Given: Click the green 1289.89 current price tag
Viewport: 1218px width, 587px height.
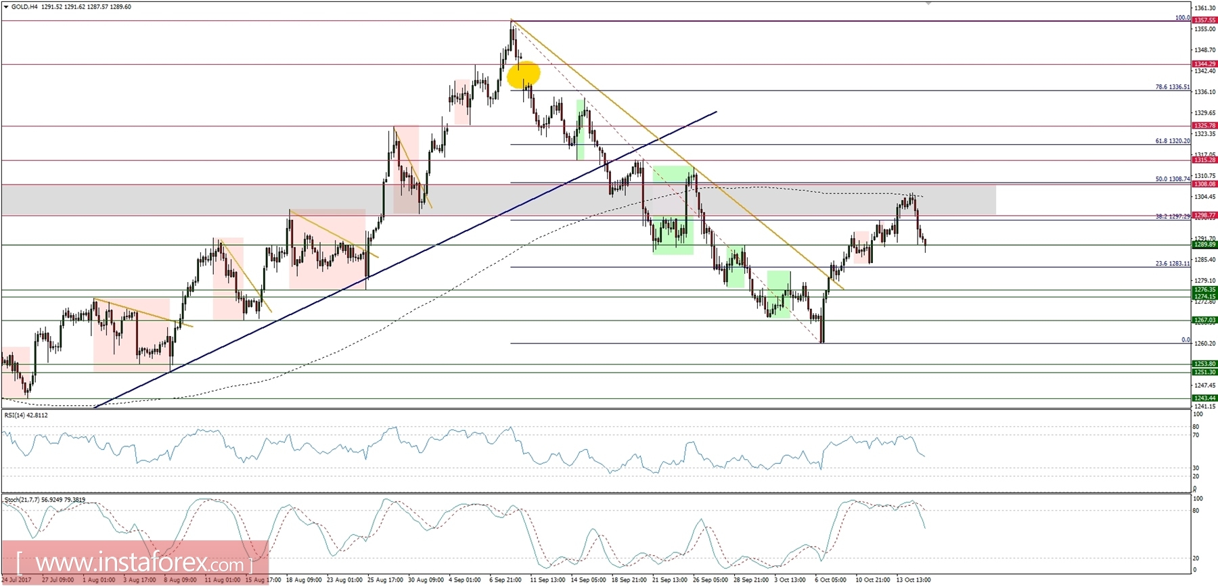Looking at the screenshot, I should (x=1204, y=245).
